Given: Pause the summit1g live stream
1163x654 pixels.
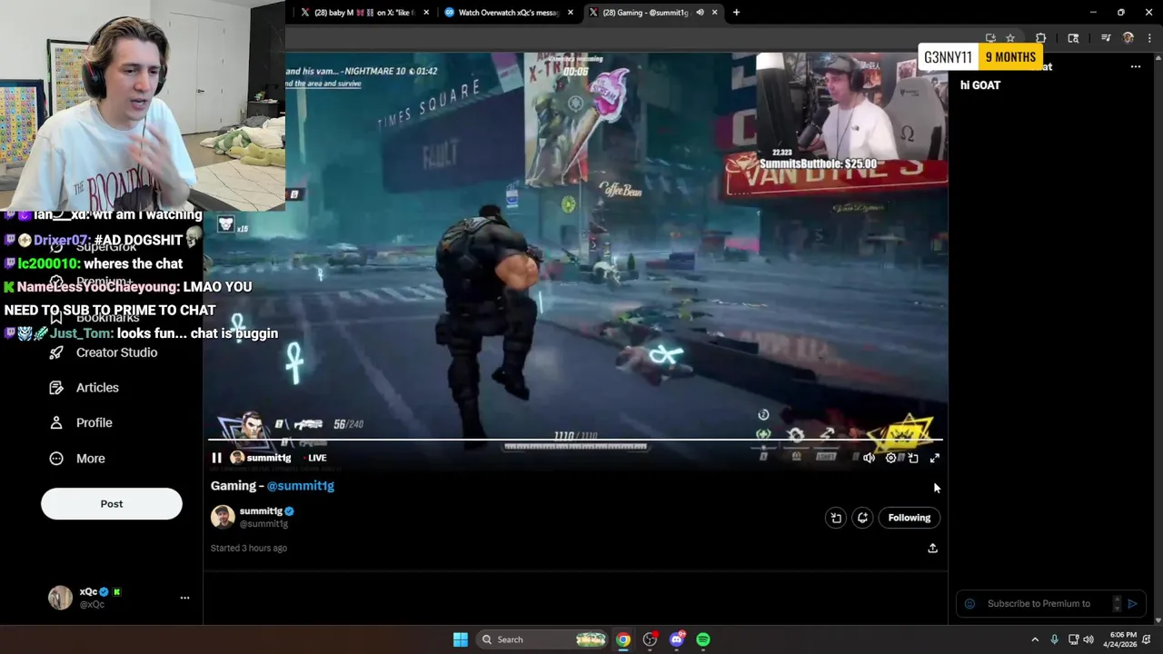Looking at the screenshot, I should (x=216, y=458).
